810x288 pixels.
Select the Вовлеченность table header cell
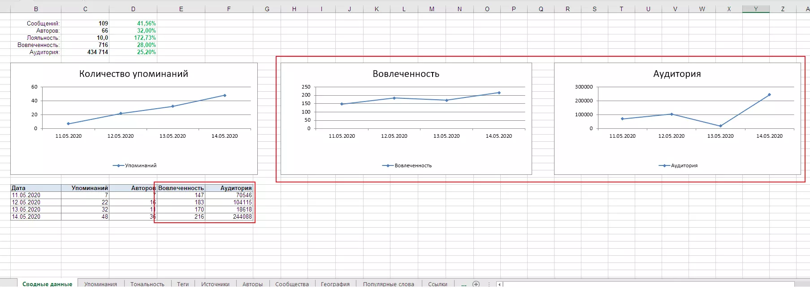[181, 188]
